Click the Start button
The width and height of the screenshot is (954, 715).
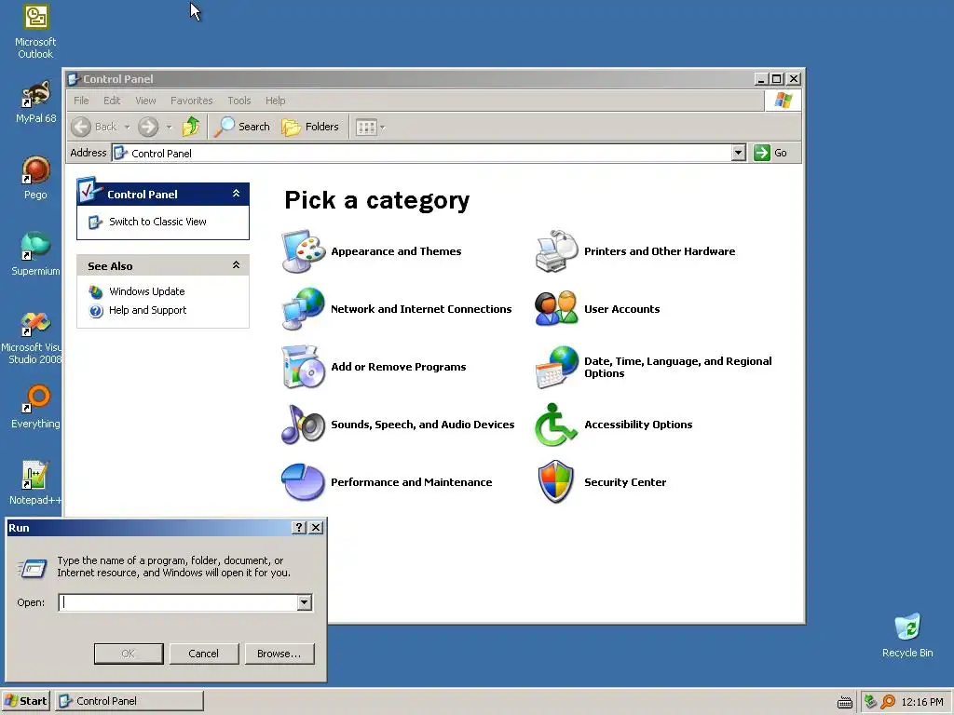click(x=26, y=701)
